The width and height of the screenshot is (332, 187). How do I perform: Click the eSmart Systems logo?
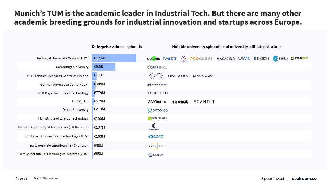tap(157, 118)
